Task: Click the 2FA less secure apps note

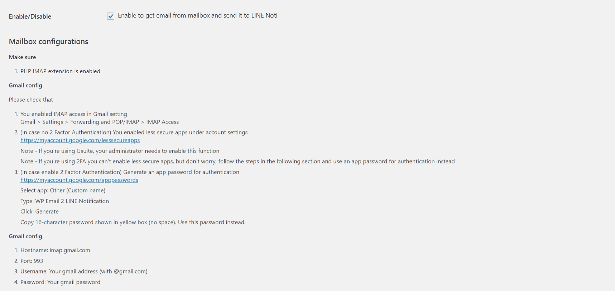Action: click(x=237, y=161)
